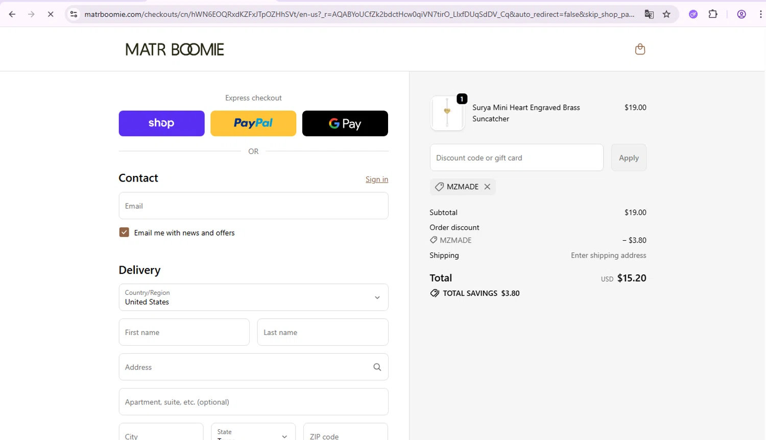Image resolution: width=766 pixels, height=440 pixels.
Task: Bookmark this page with the star icon
Action: coord(666,14)
